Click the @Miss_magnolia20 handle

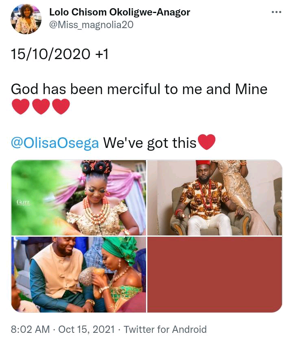click(91, 25)
